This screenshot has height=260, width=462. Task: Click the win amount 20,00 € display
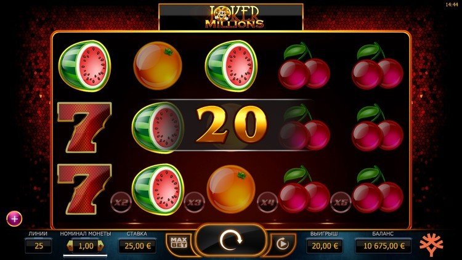pos(325,246)
